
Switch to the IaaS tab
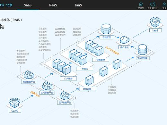pos(78,5)
